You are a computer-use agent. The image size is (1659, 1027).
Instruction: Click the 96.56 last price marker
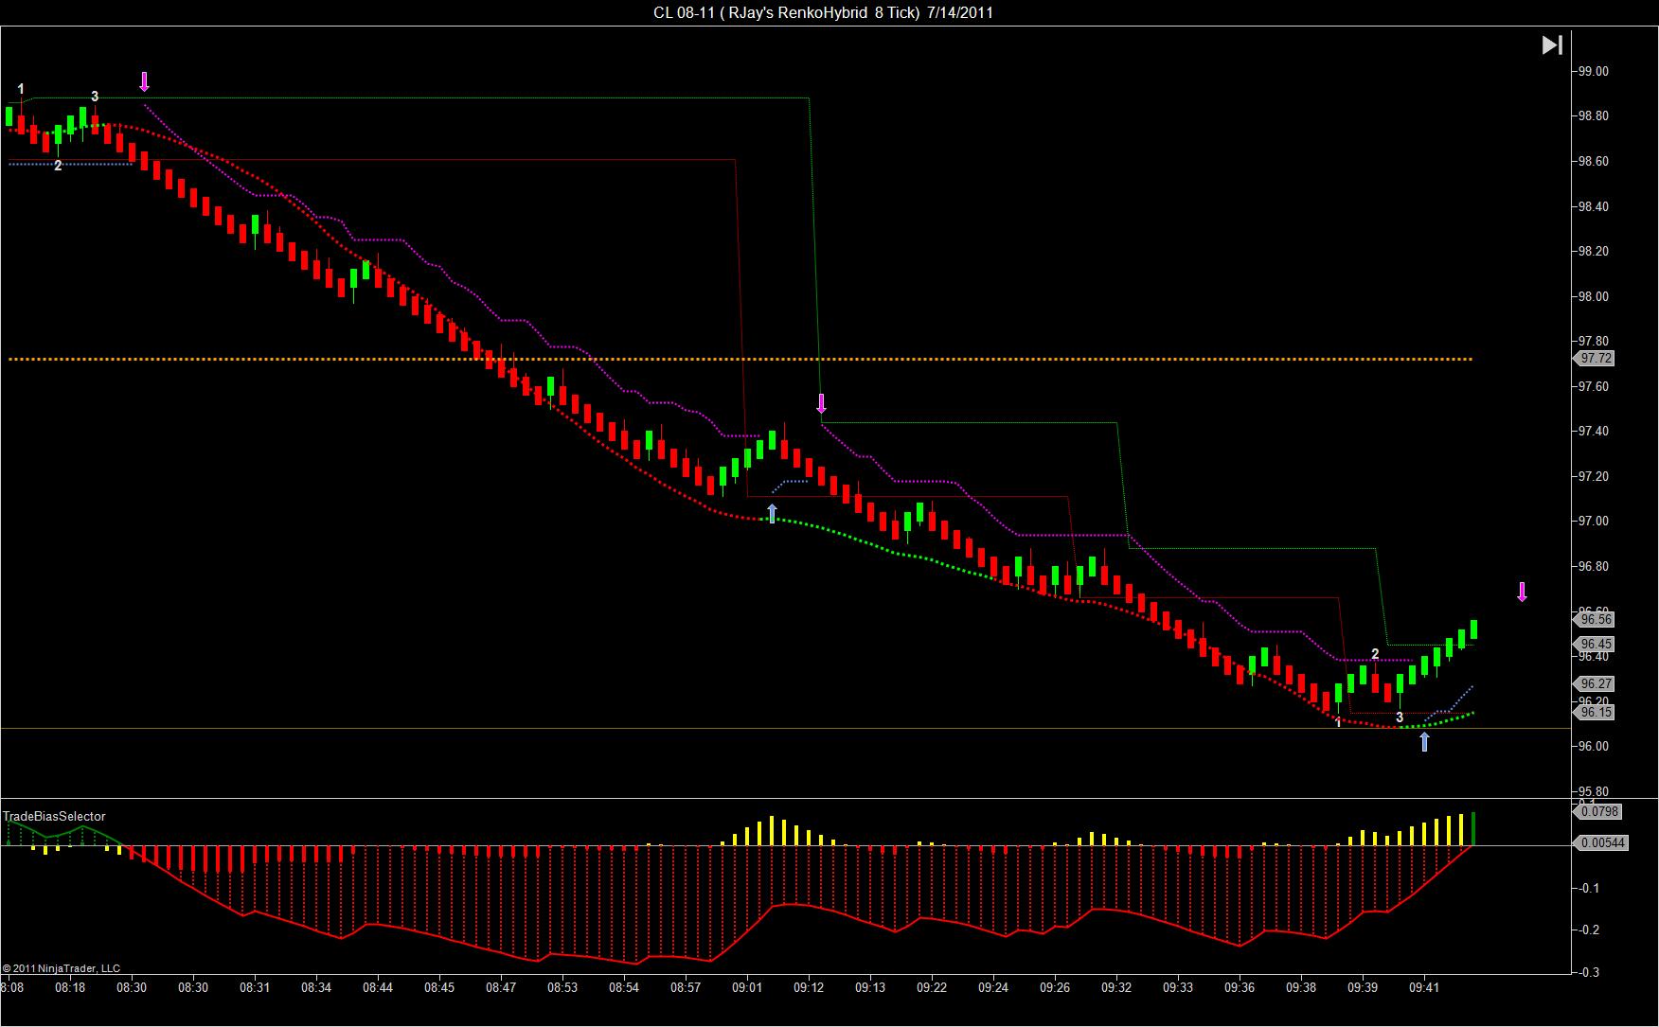(x=1595, y=619)
